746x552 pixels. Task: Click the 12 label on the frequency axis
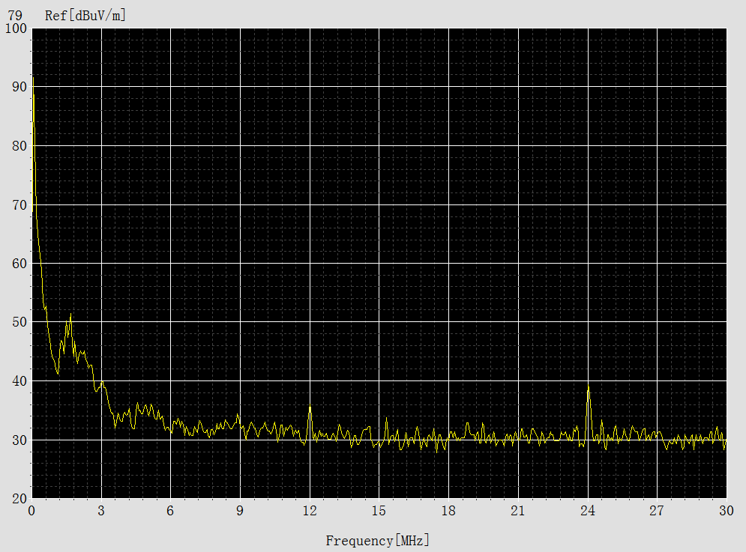[310, 511]
